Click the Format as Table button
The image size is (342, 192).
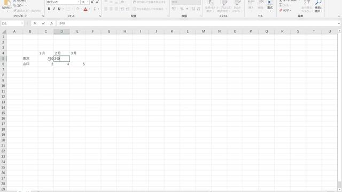224,6
